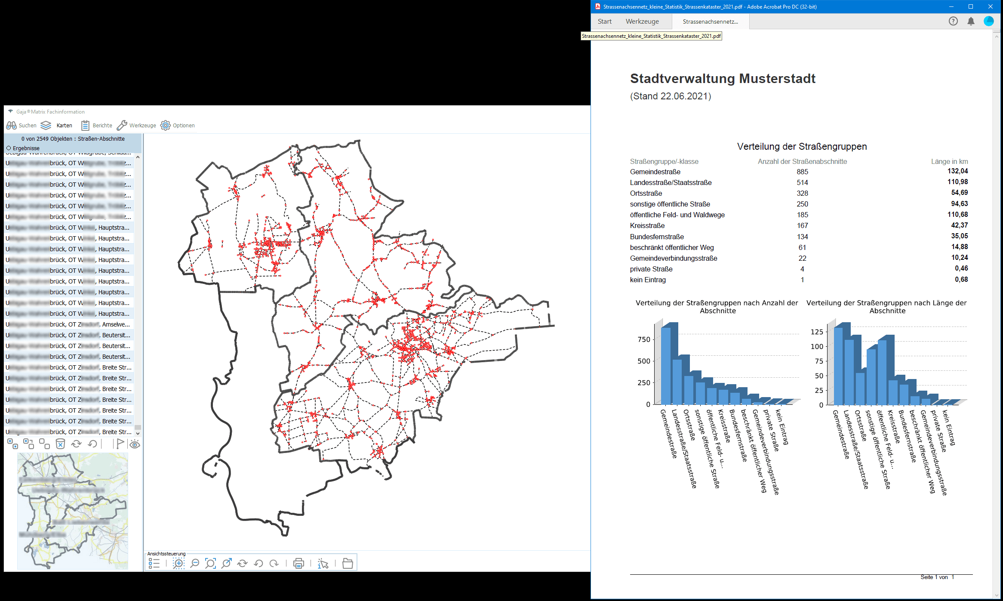Open the Optionen settings menu
This screenshot has width=1003, height=601.
coord(178,125)
